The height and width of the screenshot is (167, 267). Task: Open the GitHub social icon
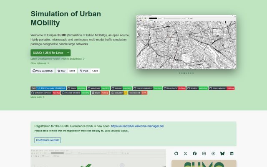(x=176, y=154)
